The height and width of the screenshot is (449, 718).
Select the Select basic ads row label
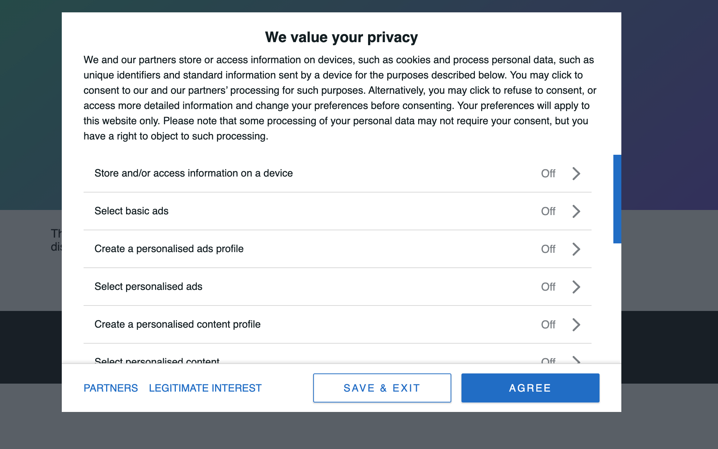132,211
